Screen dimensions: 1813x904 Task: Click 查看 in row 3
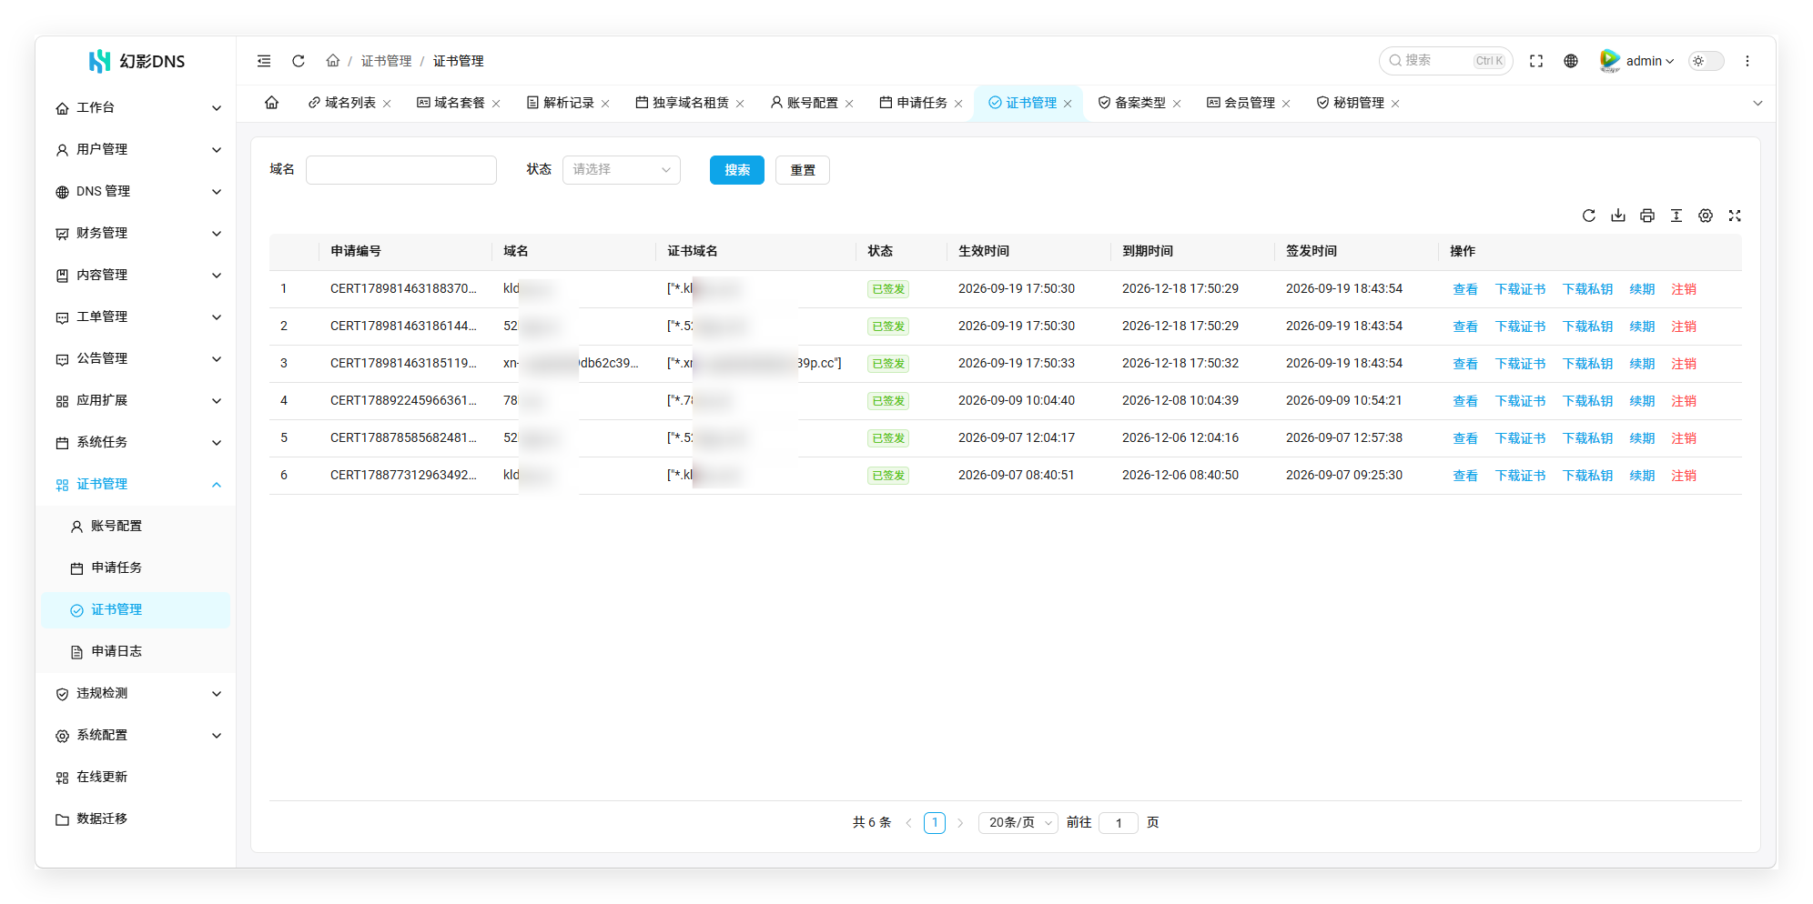coord(1465,364)
